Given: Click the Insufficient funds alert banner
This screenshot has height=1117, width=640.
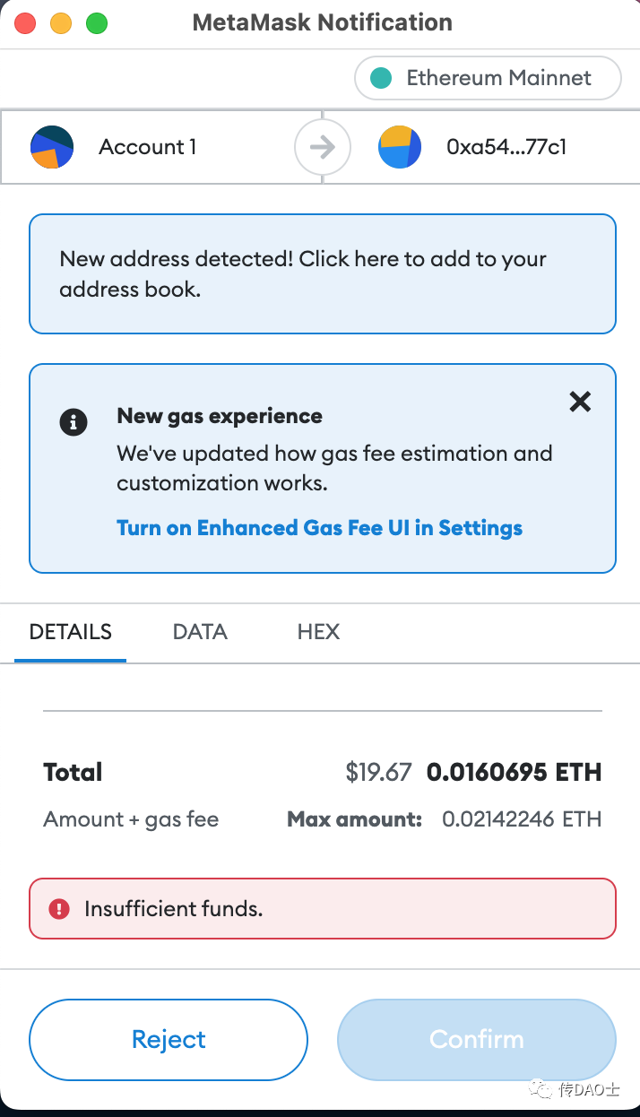Looking at the screenshot, I should pos(323,909).
